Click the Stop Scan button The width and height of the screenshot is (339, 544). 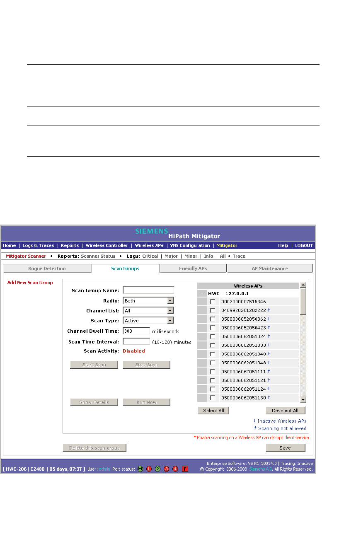[146, 365]
